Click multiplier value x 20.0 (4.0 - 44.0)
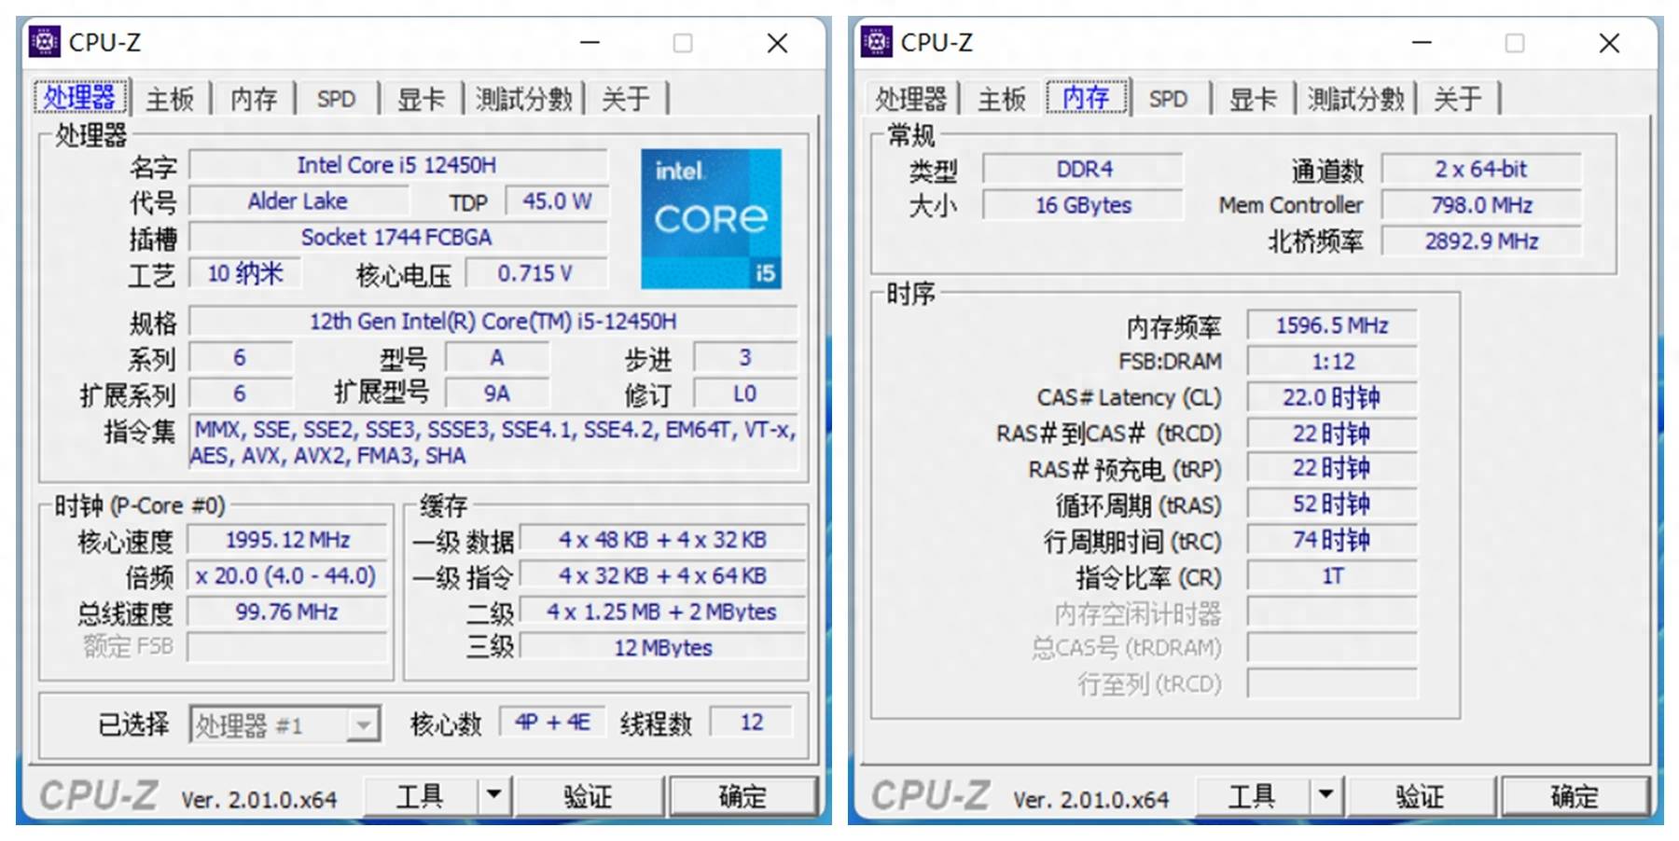The image size is (1679, 841). tap(287, 576)
